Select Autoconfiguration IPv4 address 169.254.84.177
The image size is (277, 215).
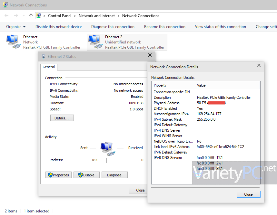point(209,114)
